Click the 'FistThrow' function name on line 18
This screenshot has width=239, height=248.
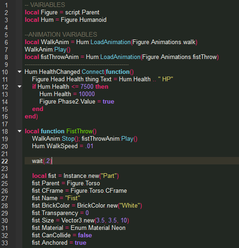tap(80, 131)
